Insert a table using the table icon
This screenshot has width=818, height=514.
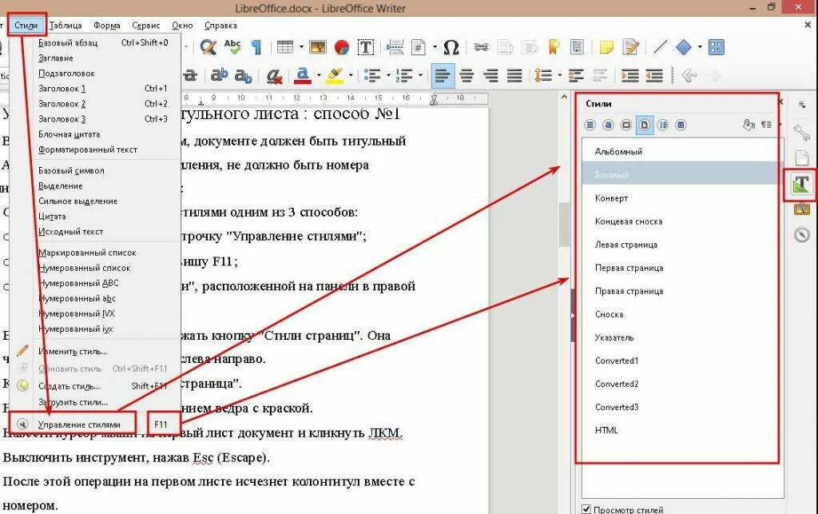click(285, 47)
